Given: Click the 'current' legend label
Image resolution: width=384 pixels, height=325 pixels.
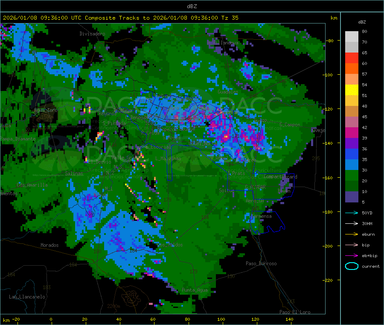Looking at the screenshot, I should pyautogui.click(x=371, y=266).
